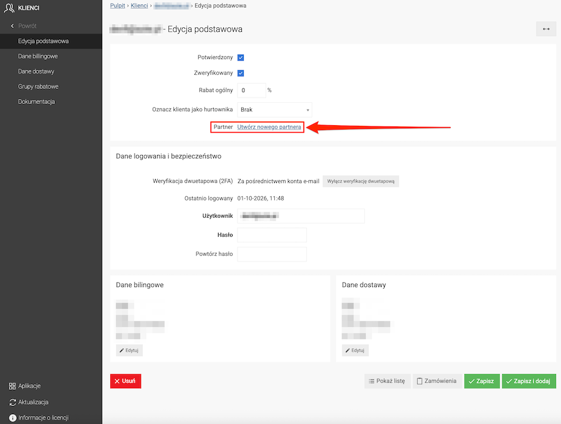Screen dimensions: 561x424
Task: Click the Aktualizacja refresh icon
Action: click(12, 402)
